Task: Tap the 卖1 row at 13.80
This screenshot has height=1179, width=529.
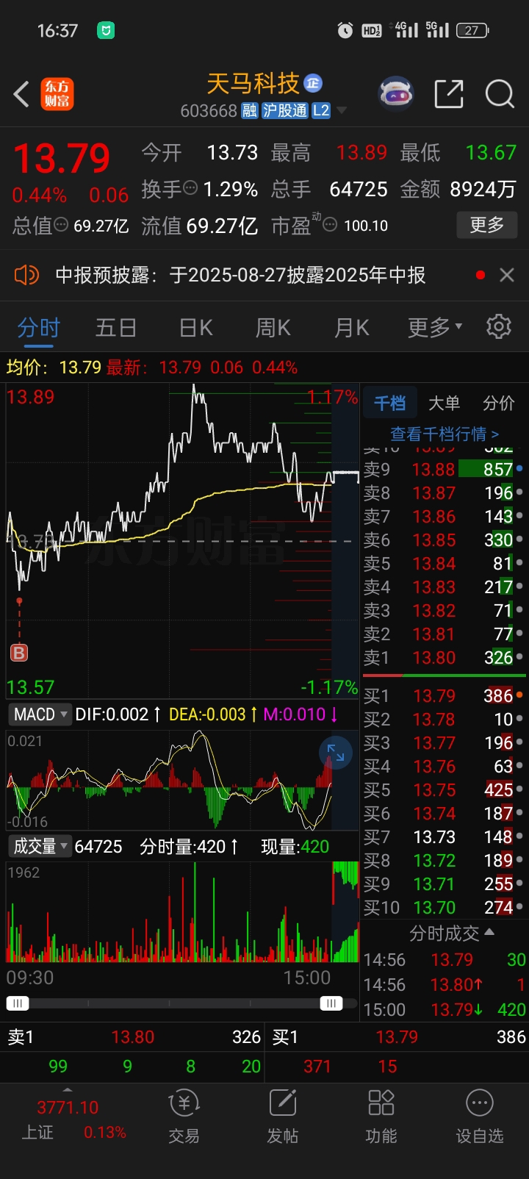Action: pos(444,657)
